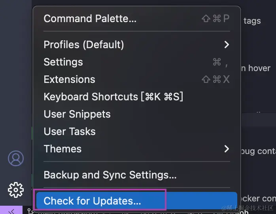Click the Settings shortcut hint

click(x=220, y=62)
